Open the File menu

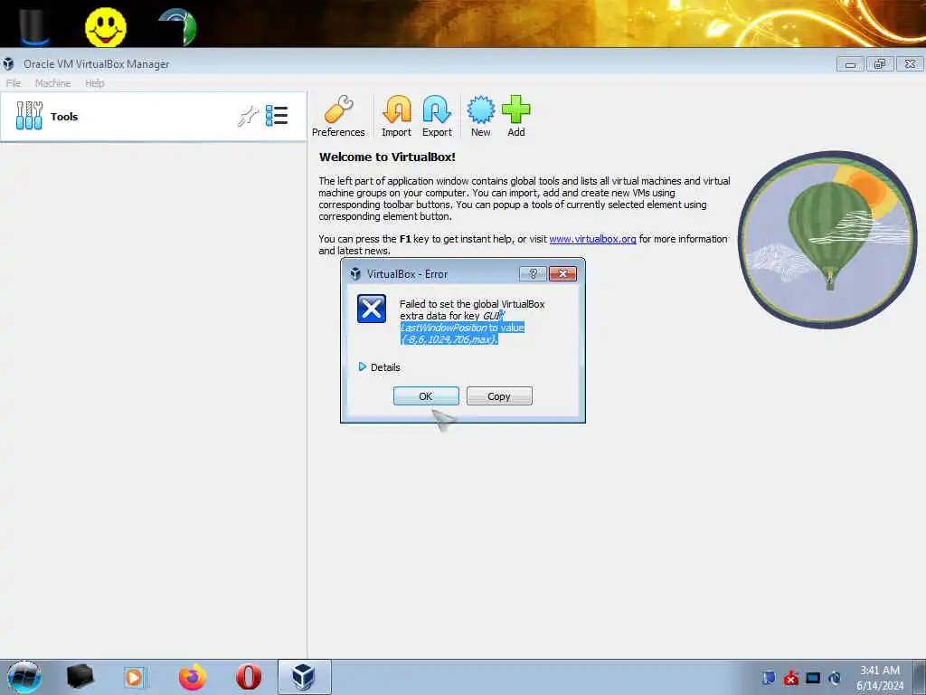coord(13,83)
